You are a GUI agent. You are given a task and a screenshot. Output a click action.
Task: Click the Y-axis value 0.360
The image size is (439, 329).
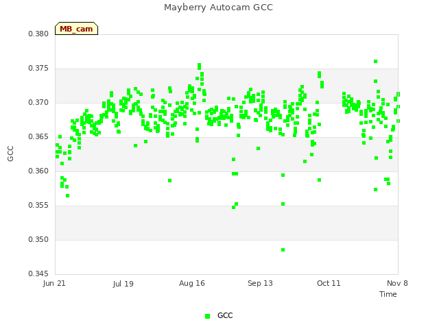point(38,171)
